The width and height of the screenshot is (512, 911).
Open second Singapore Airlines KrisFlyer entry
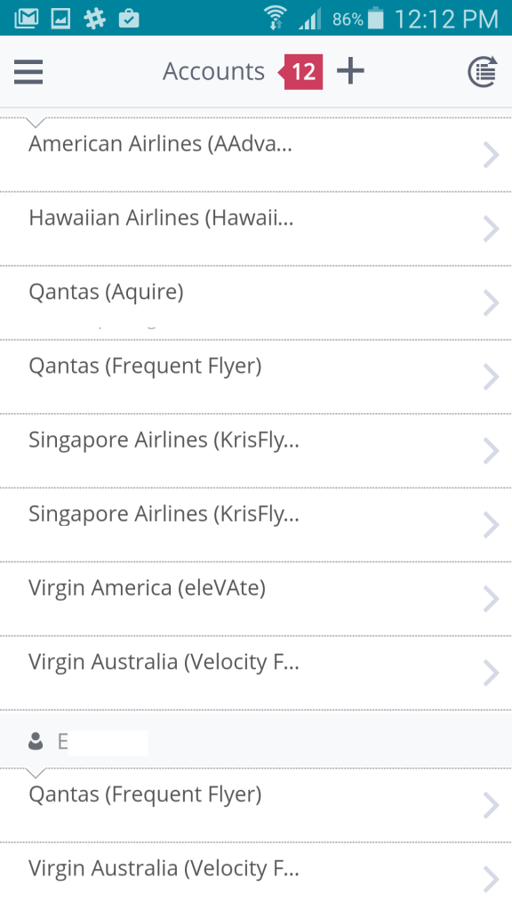point(256,525)
